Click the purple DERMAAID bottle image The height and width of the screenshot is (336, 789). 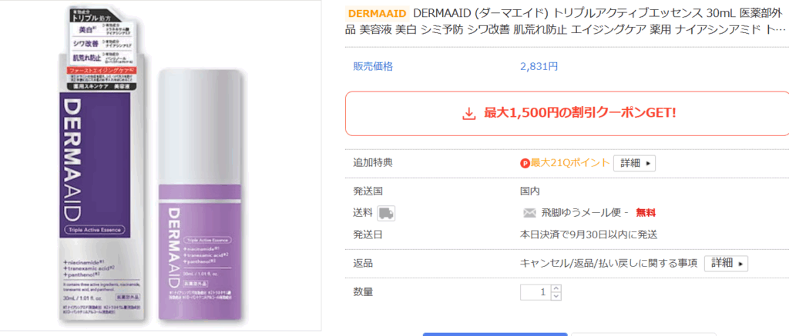pos(203,195)
